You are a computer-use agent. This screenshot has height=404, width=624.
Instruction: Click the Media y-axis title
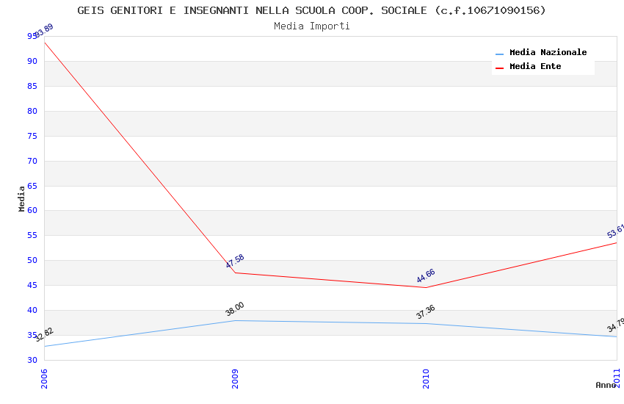click(x=21, y=198)
